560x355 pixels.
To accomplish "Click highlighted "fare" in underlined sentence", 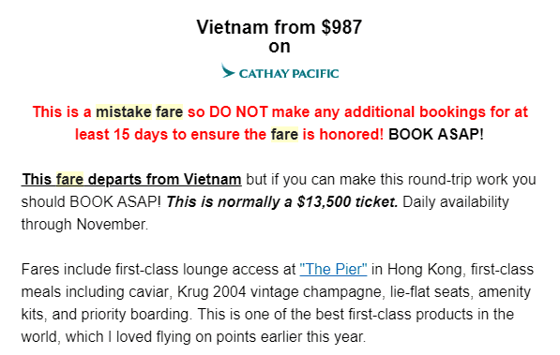I will click(x=69, y=180).
